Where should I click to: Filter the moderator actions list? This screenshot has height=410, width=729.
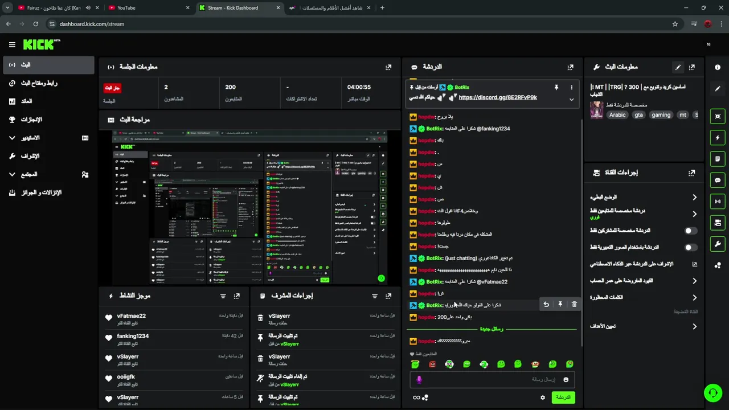tap(375, 296)
